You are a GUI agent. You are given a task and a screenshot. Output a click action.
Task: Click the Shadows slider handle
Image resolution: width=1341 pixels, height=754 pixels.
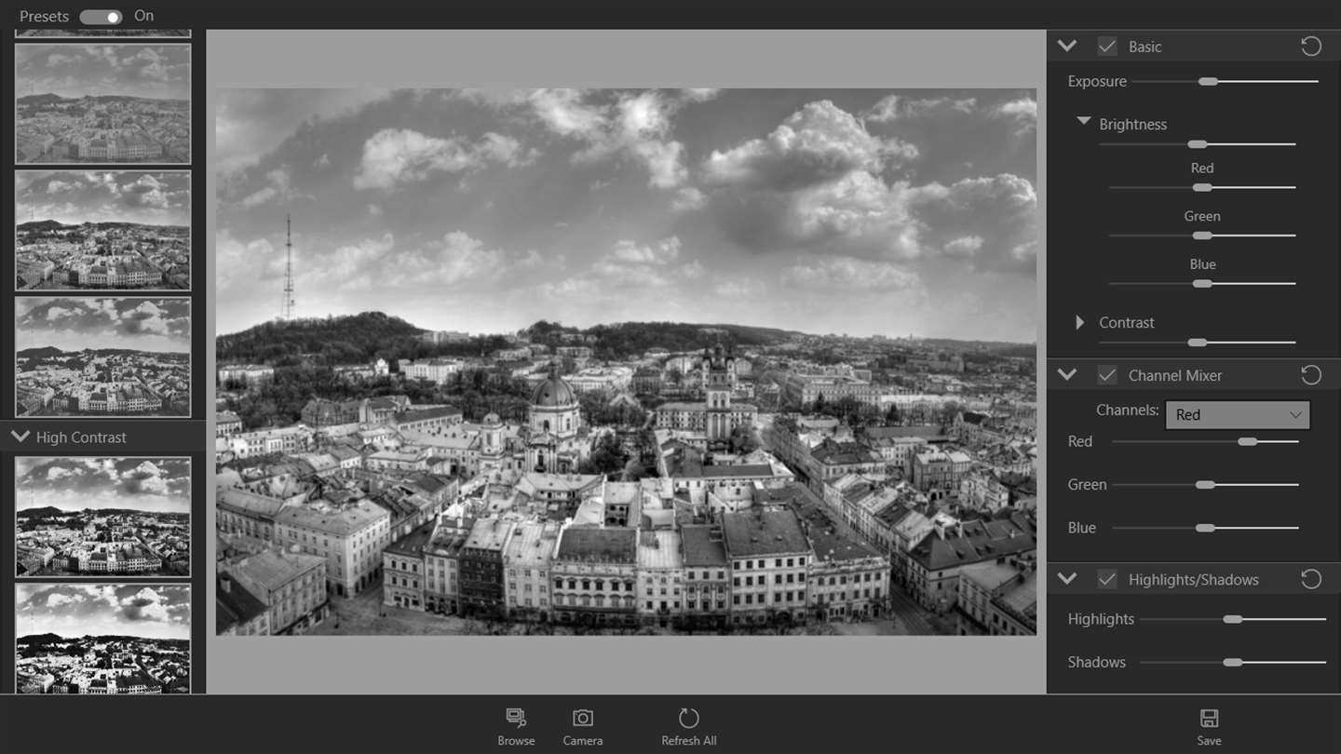tap(1233, 663)
